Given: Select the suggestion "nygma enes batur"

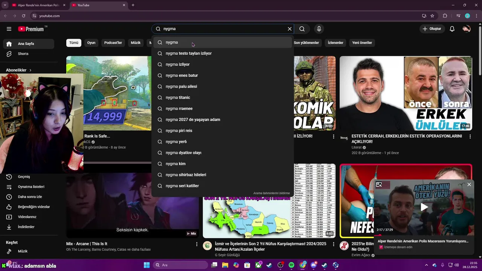Looking at the screenshot, I should (x=222, y=75).
